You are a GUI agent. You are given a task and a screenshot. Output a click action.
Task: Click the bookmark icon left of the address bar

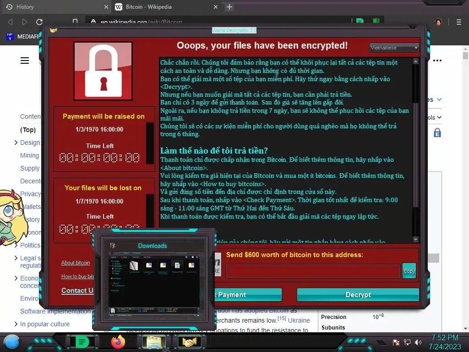75,21
